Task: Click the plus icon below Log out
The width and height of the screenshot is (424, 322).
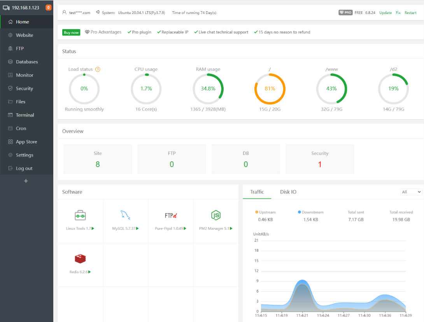Action: pyautogui.click(x=26, y=181)
